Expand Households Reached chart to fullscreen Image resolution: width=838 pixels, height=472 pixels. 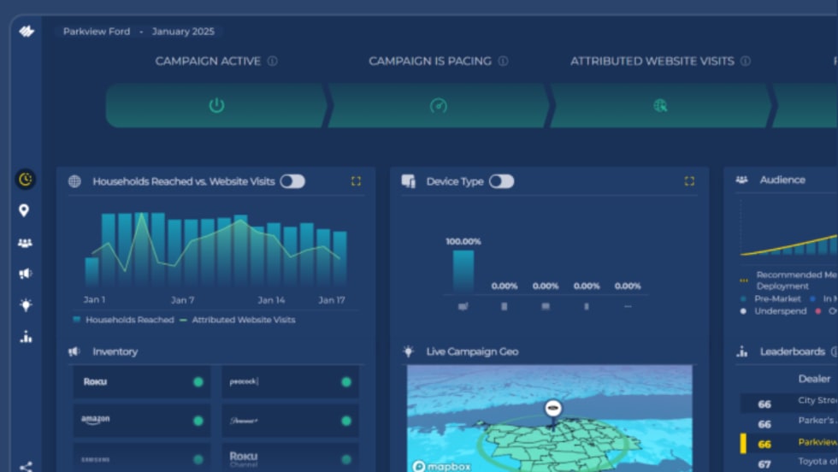pyautogui.click(x=356, y=181)
